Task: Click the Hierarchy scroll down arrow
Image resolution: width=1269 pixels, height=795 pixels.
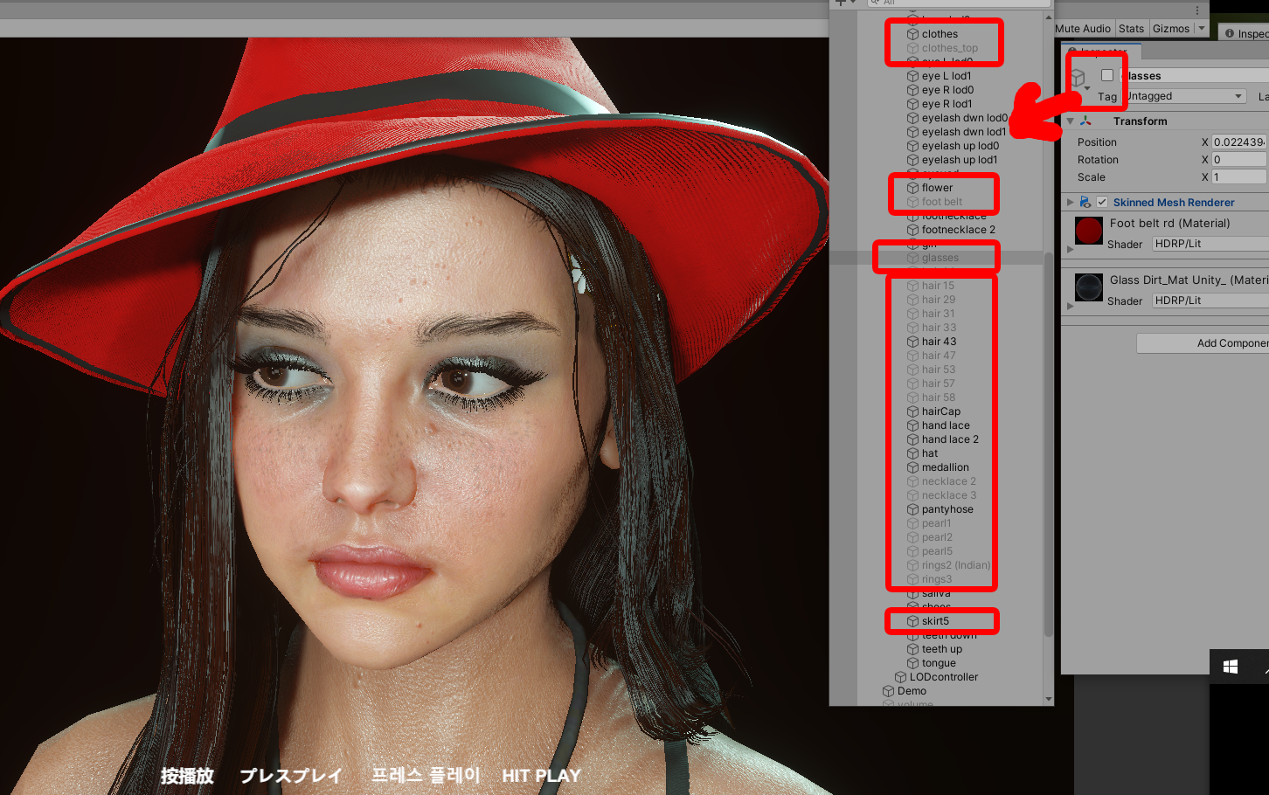Action: click(x=1049, y=699)
